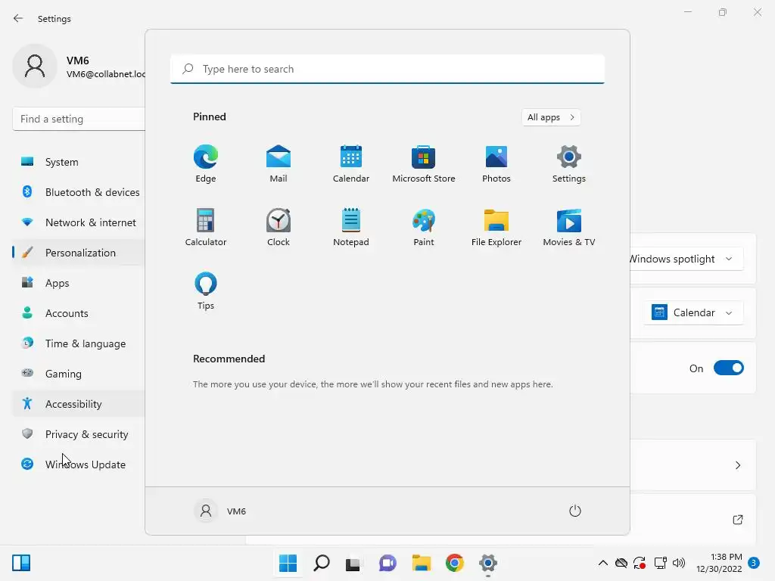Open Google Chrome on taskbar
Screen dimensions: 775x581
coord(455,563)
